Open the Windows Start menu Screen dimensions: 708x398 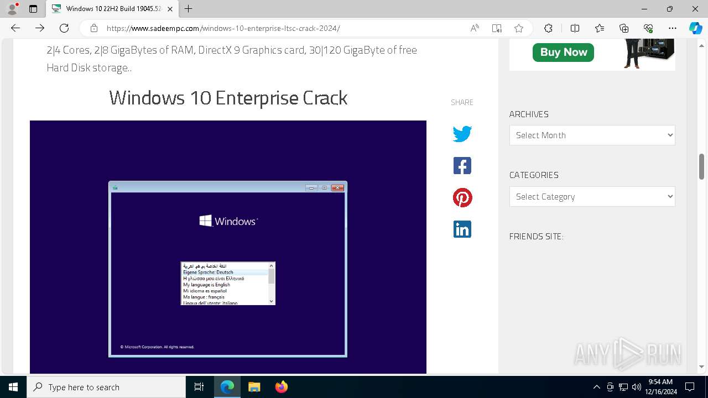point(13,387)
